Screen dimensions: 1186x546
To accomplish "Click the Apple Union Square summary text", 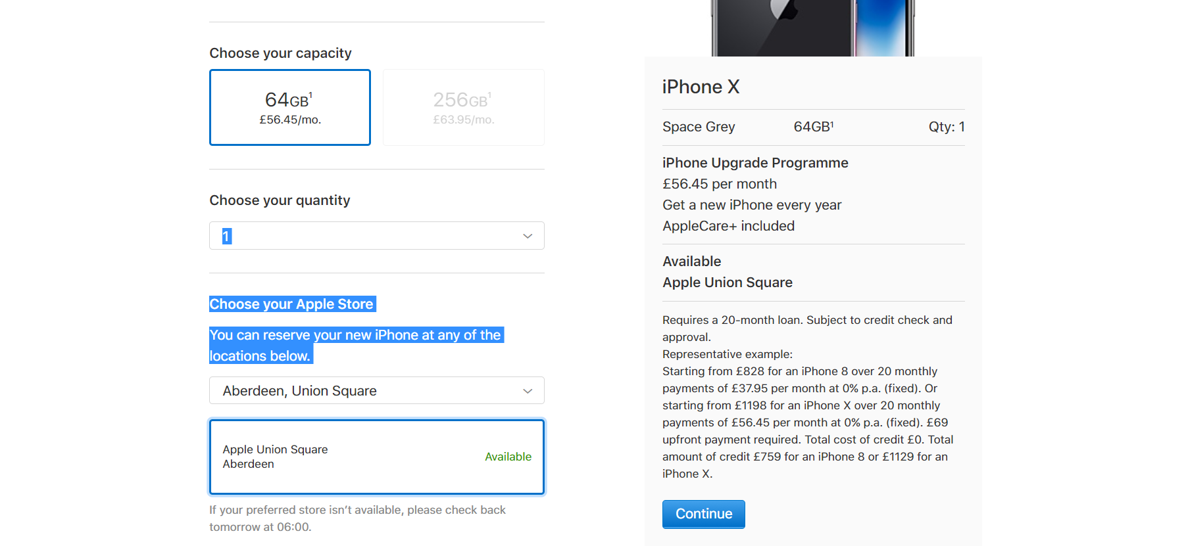I will [728, 283].
